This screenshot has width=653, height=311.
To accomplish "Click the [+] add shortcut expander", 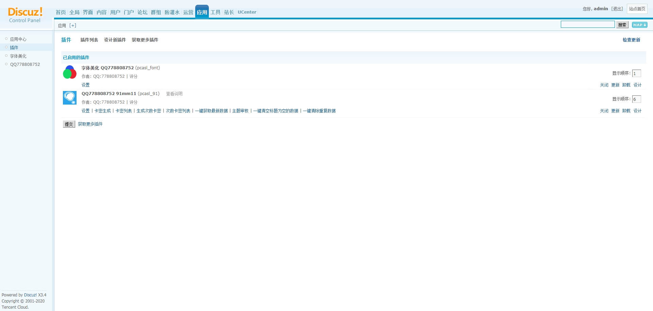I will tap(73, 25).
